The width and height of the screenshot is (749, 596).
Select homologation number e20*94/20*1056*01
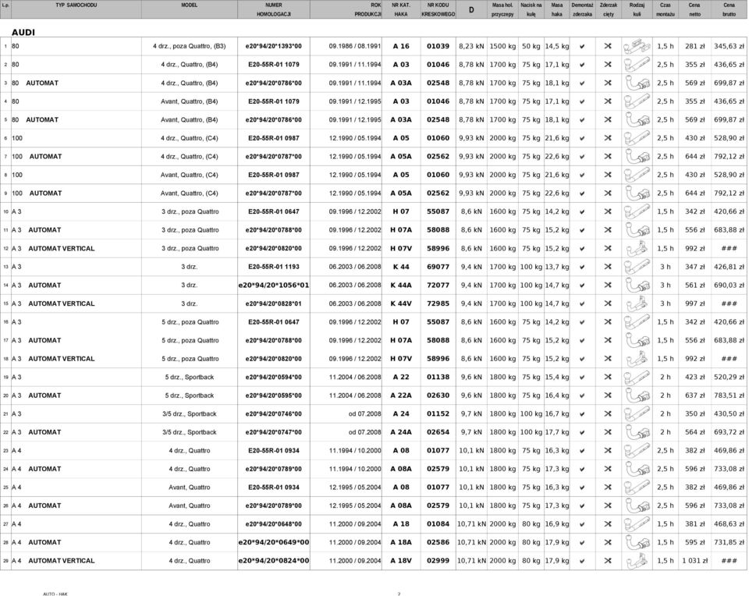point(274,285)
